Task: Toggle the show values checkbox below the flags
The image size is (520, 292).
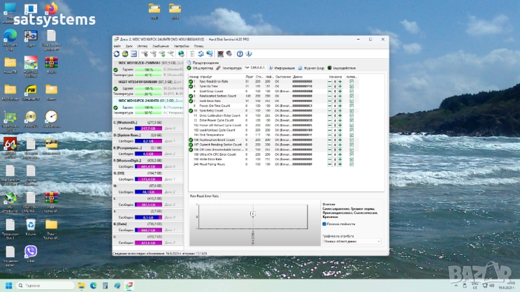Action: tap(325, 223)
